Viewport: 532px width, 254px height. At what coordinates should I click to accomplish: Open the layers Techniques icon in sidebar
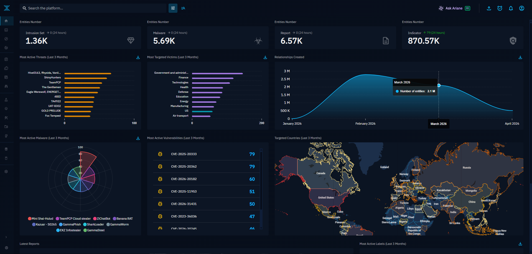pos(6,109)
